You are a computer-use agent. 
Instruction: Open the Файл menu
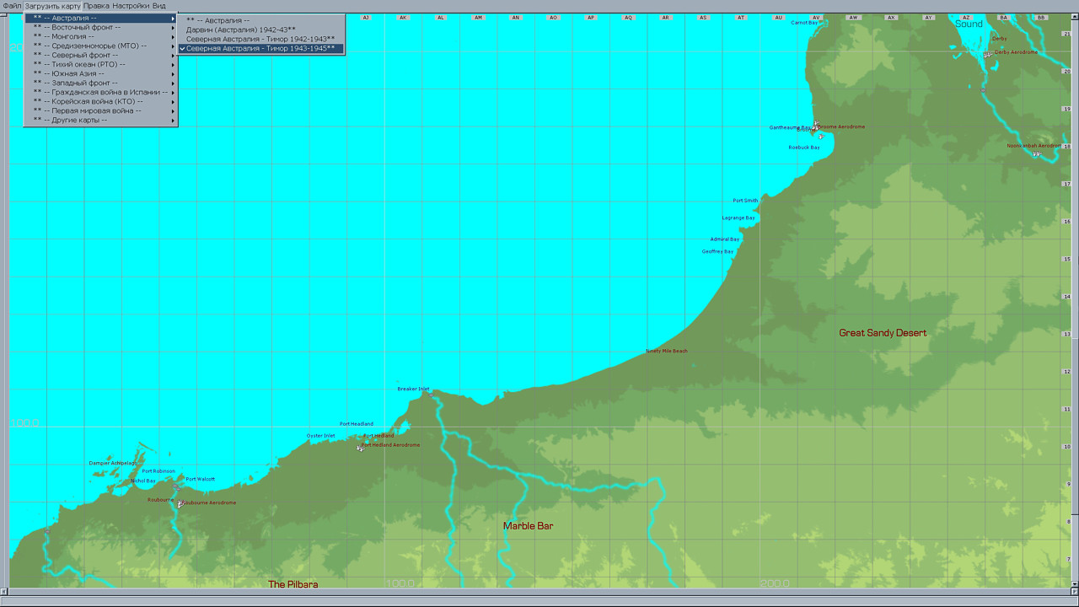pyautogui.click(x=12, y=6)
